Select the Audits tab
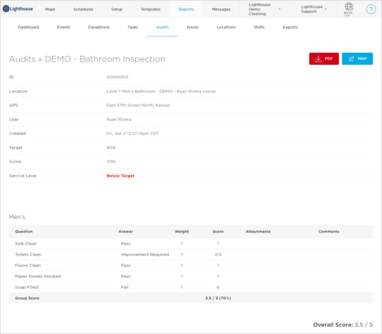 click(162, 27)
